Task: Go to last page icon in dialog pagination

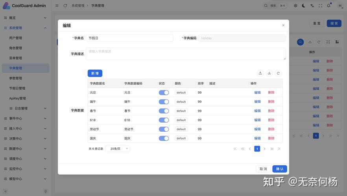Action: 279,149
